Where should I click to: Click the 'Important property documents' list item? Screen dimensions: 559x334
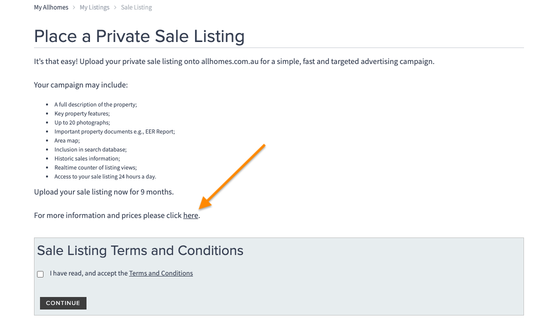click(x=114, y=131)
